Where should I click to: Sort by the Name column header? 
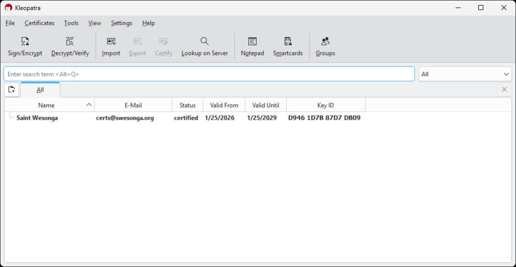(x=46, y=105)
